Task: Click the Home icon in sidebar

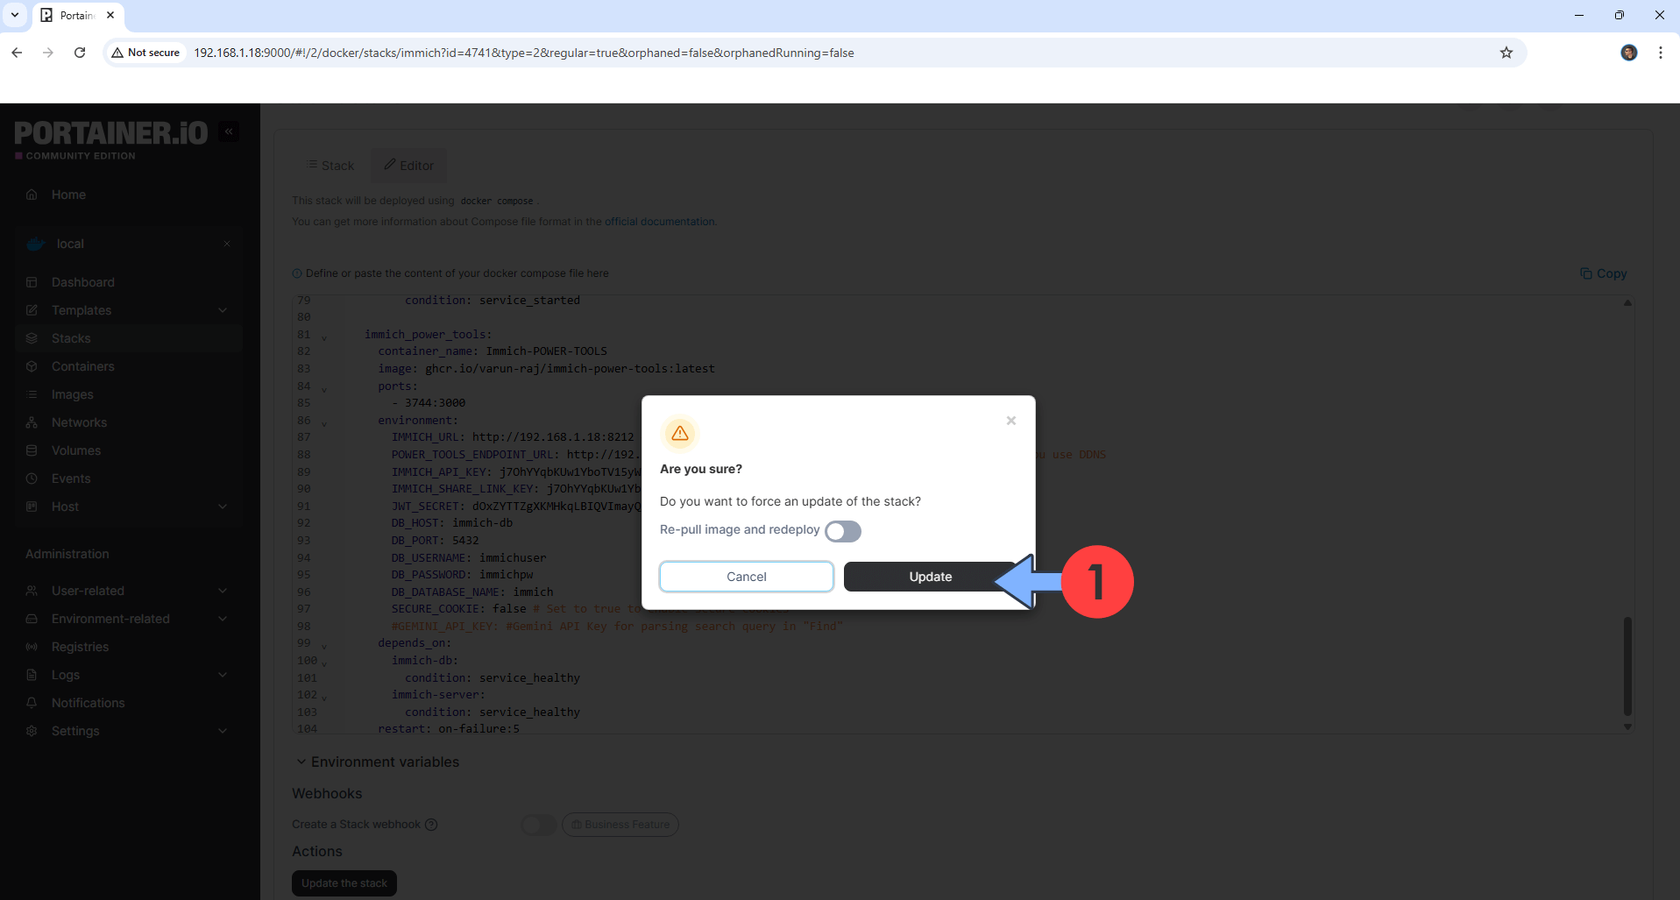Action: tap(32, 195)
